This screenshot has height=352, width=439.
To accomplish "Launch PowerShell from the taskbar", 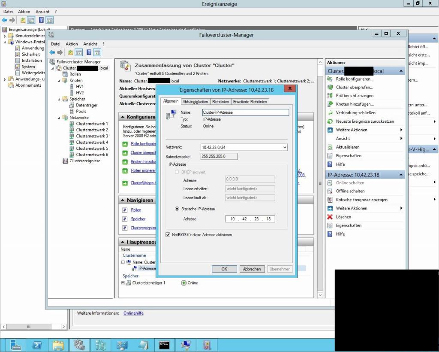I will coord(37,345).
